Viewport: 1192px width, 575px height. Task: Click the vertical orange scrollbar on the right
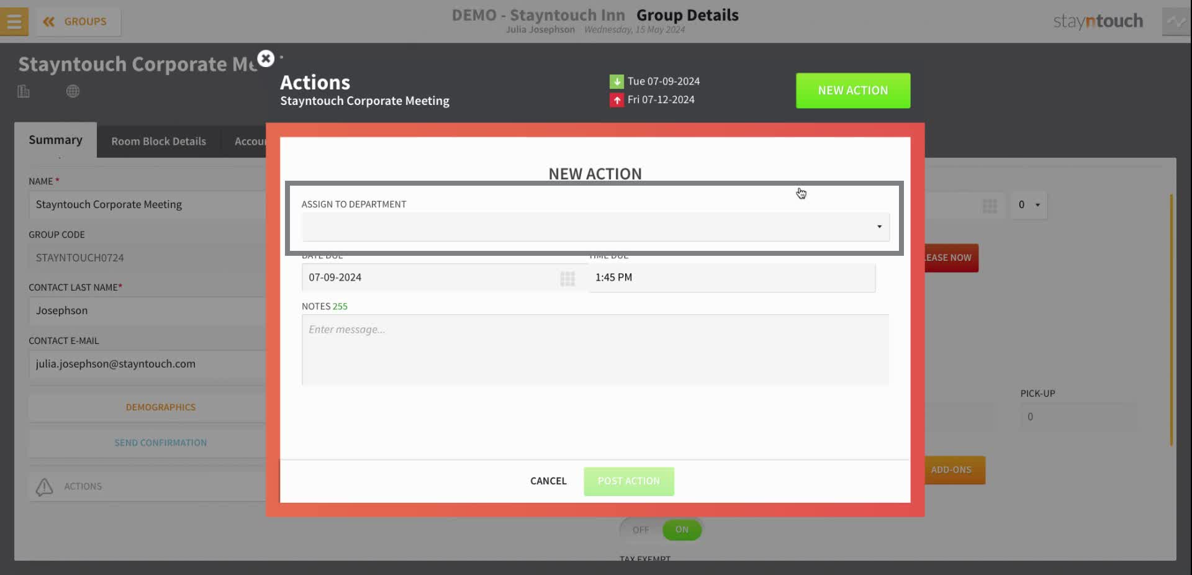[1171, 320]
